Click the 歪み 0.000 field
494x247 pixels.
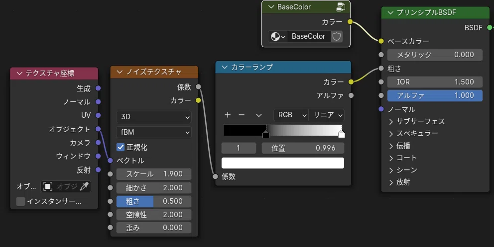(154, 228)
